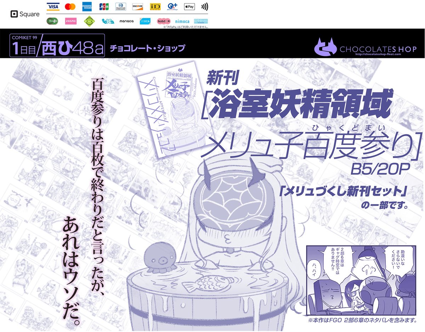The image size is (425, 332).
Task: Click the Suica logo
Action: pos(53,21)
